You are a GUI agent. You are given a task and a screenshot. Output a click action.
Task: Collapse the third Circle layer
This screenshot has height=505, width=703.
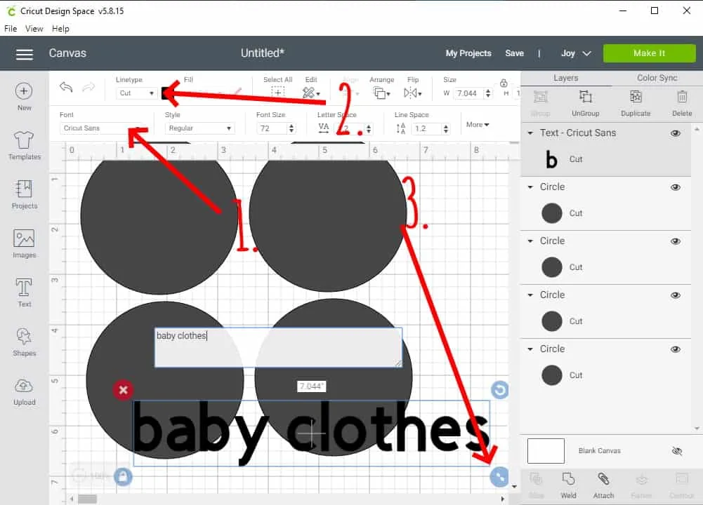pos(530,295)
